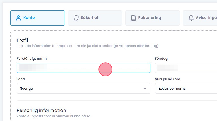Focus the Fullständigt namn text field
The image size is (217, 121).
tap(83, 68)
